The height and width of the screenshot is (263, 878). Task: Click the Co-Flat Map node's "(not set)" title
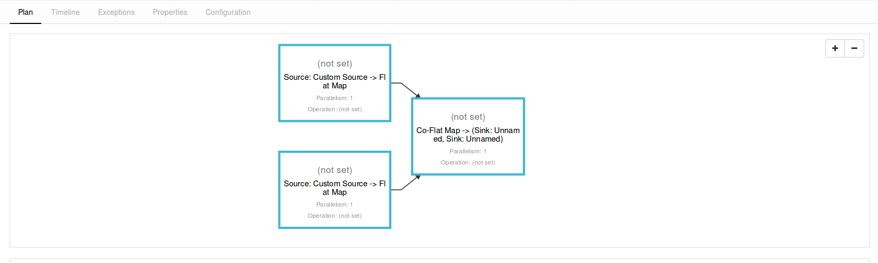tap(468, 117)
